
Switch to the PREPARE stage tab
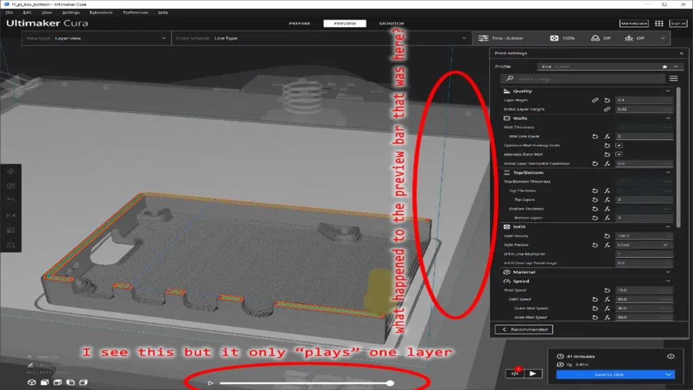tap(300, 24)
